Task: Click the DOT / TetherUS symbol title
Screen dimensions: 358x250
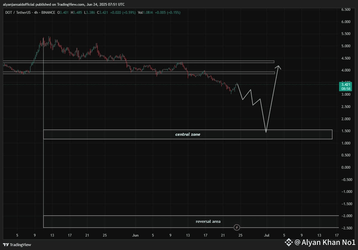Action: [18, 13]
